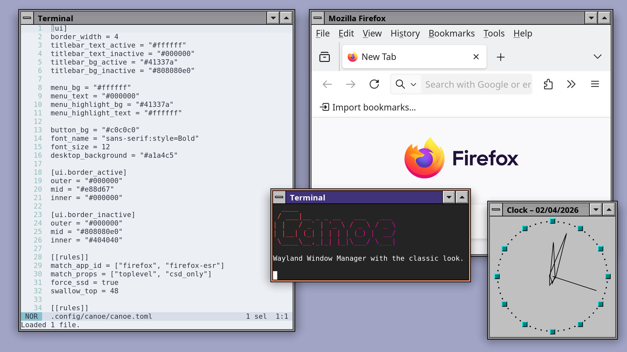Open the Firefox extensions puzzle icon
The height and width of the screenshot is (352, 627).
click(x=548, y=84)
